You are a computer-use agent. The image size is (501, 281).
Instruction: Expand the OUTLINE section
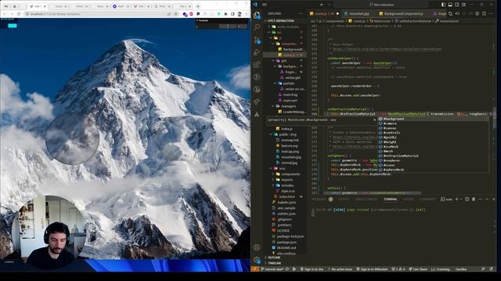(x=274, y=258)
